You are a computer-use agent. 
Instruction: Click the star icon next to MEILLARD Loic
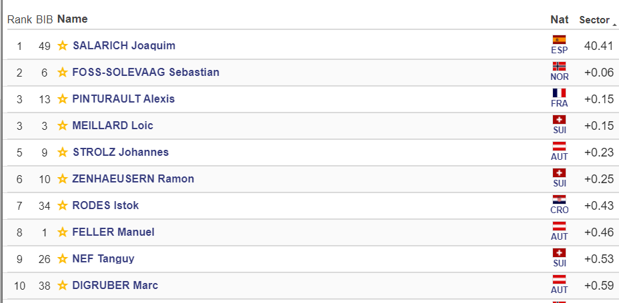pyautogui.click(x=63, y=126)
